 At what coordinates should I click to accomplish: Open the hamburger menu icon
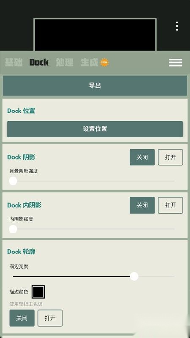click(x=176, y=63)
